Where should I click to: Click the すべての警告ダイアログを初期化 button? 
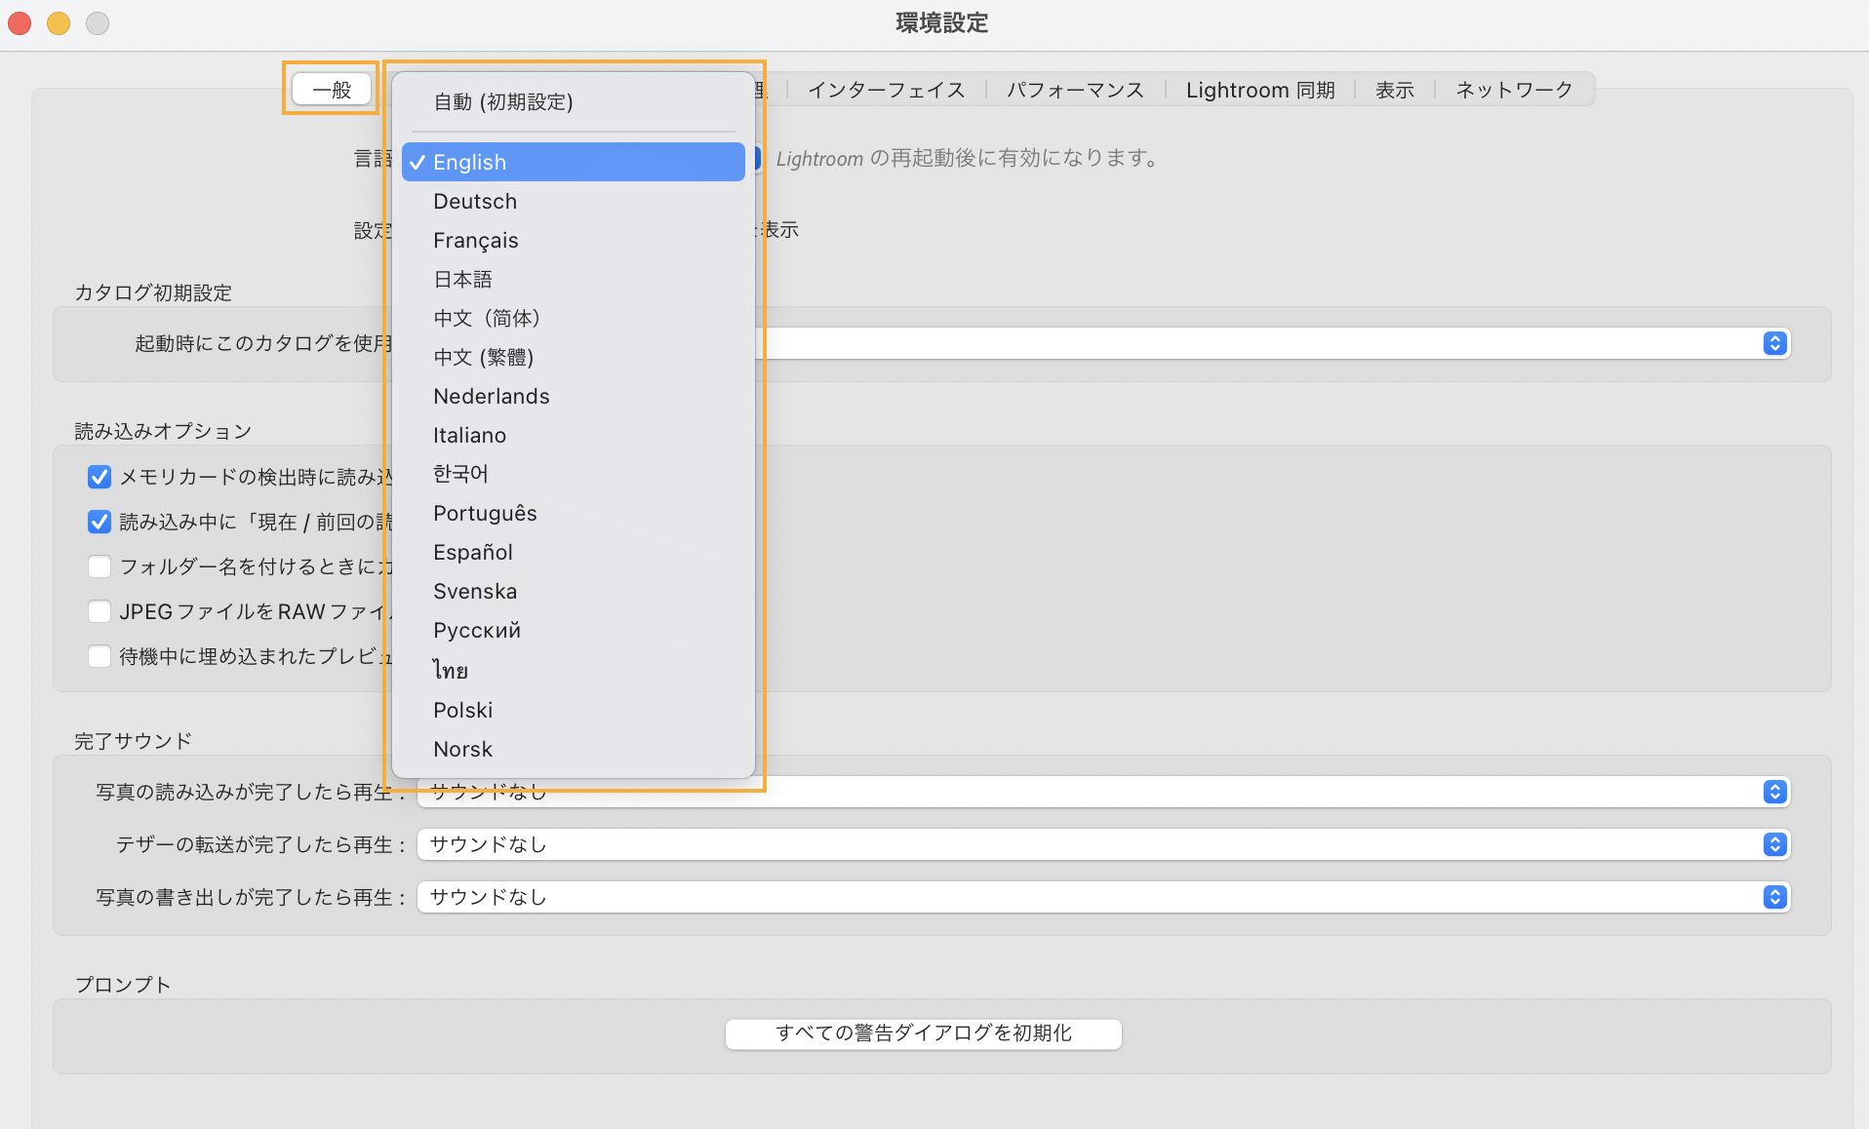tap(923, 1034)
